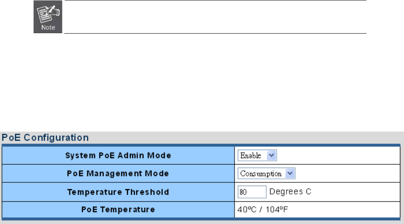This screenshot has height=224, width=404.
Task: Click the "Consumption" text in the dropdown
Action: tap(261, 174)
